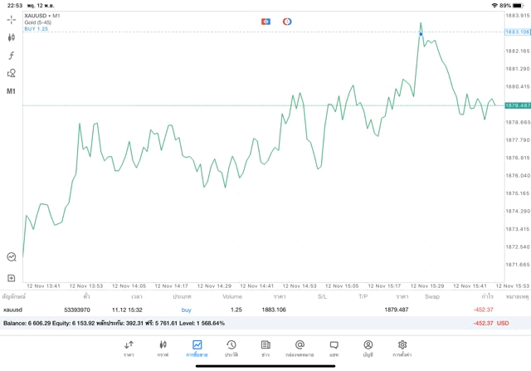This screenshot has width=531, height=371.
Task: Open the News tab
Action: pos(265,348)
